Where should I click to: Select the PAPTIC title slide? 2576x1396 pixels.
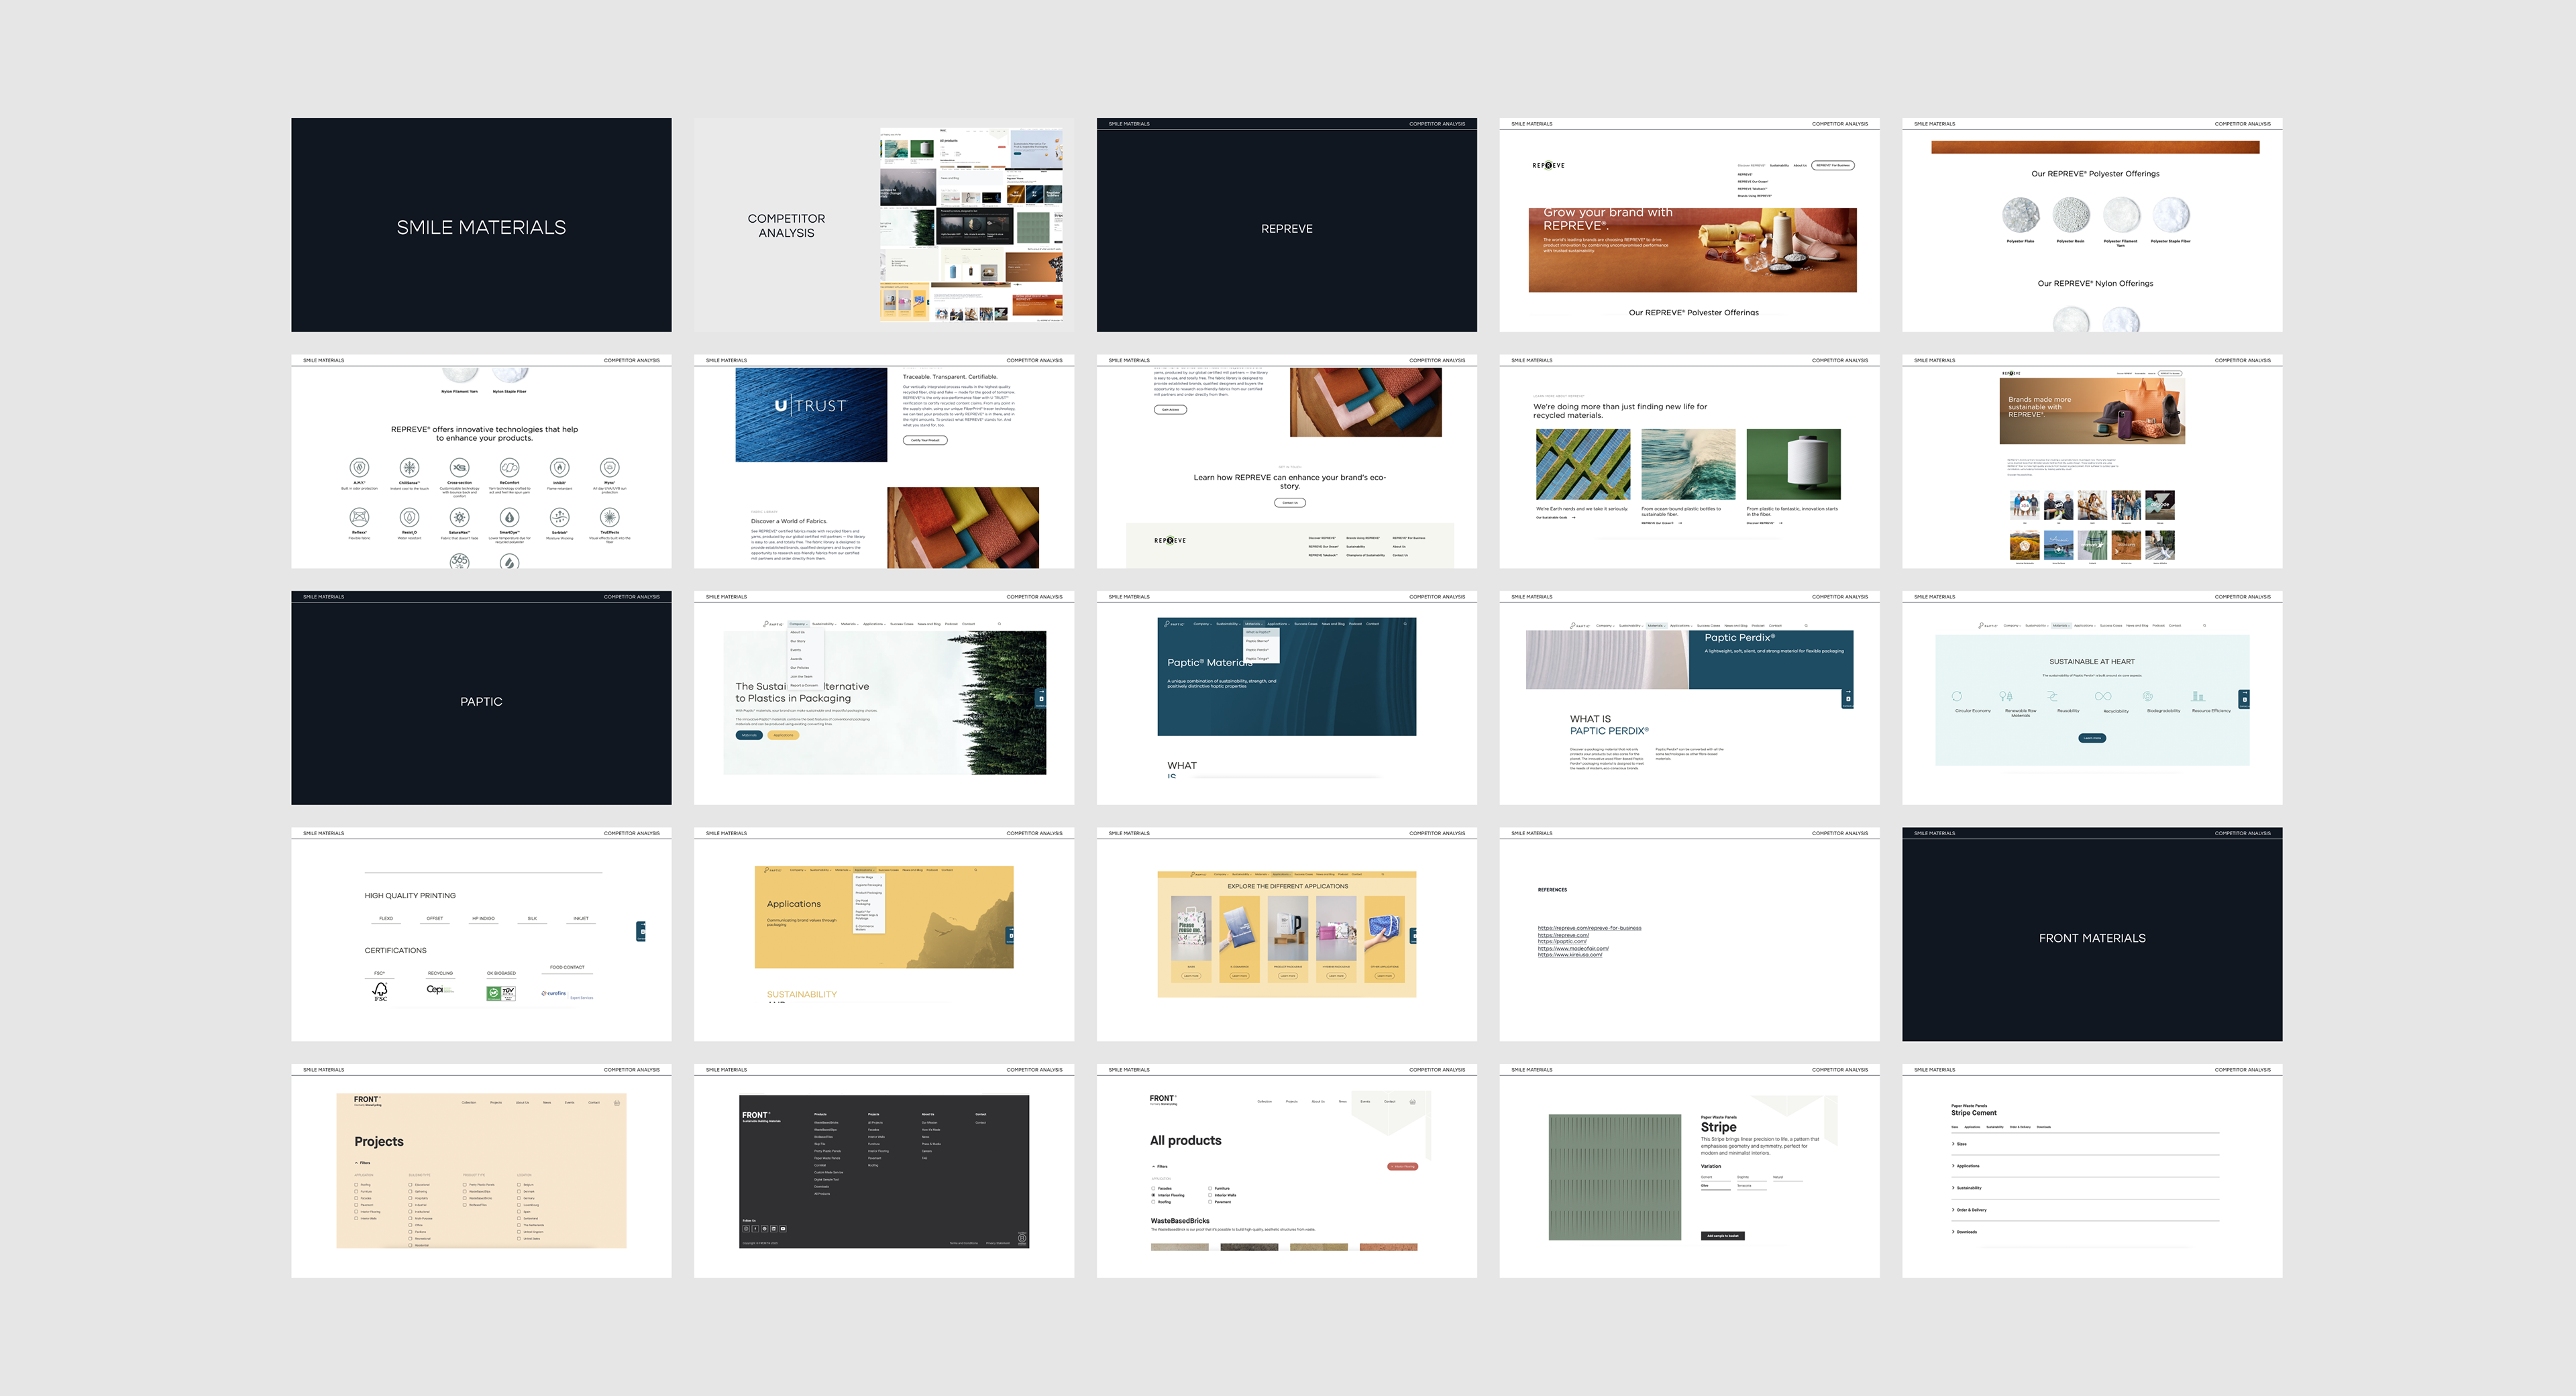(x=481, y=698)
